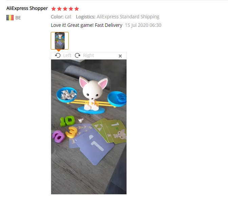Click the Belgium flag icon
The image size is (228, 197).
tap(10, 18)
